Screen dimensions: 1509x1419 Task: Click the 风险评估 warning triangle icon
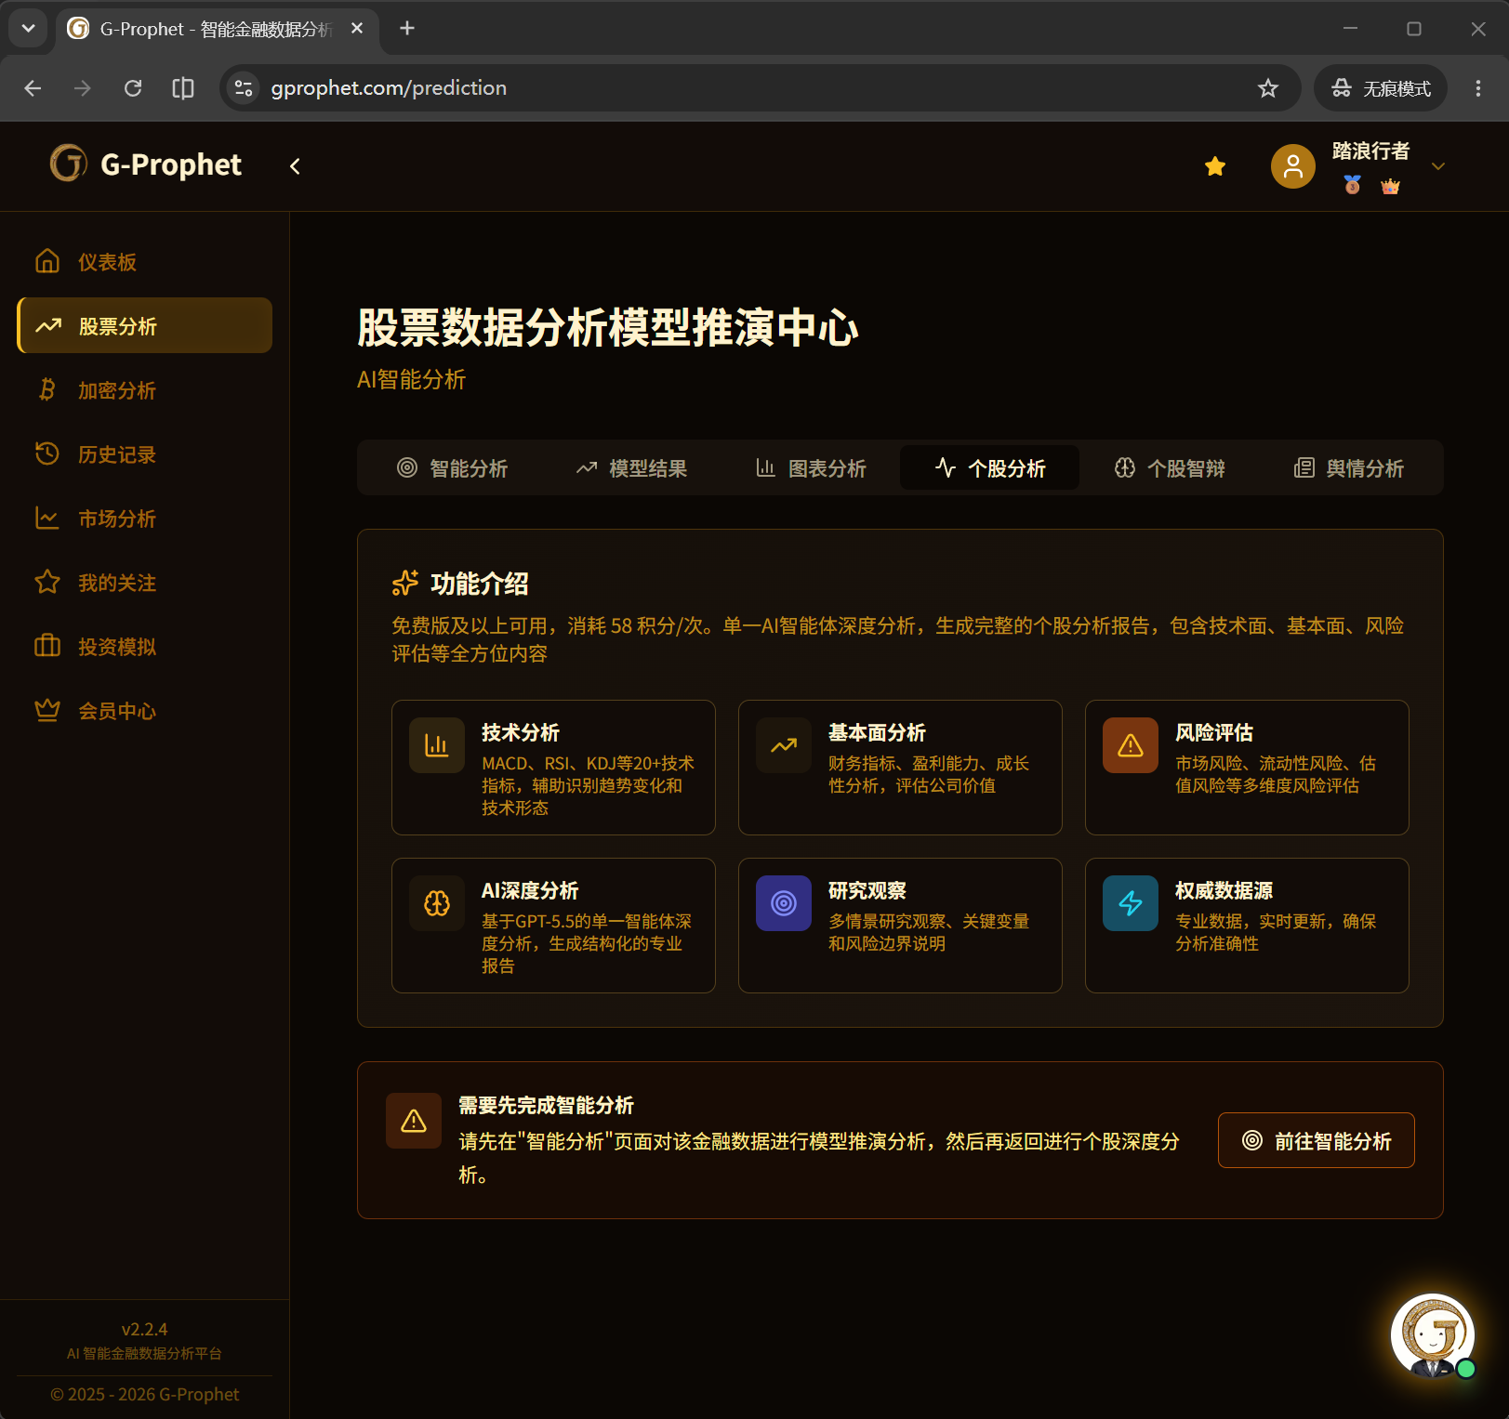[x=1130, y=745]
